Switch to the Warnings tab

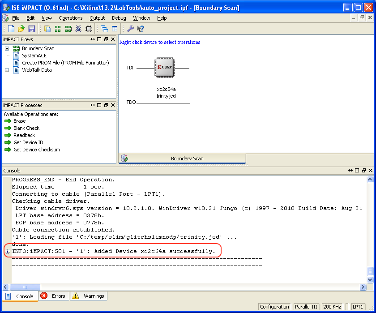click(x=89, y=296)
